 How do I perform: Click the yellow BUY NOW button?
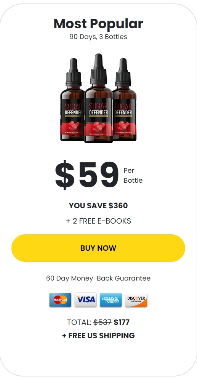coord(98,248)
